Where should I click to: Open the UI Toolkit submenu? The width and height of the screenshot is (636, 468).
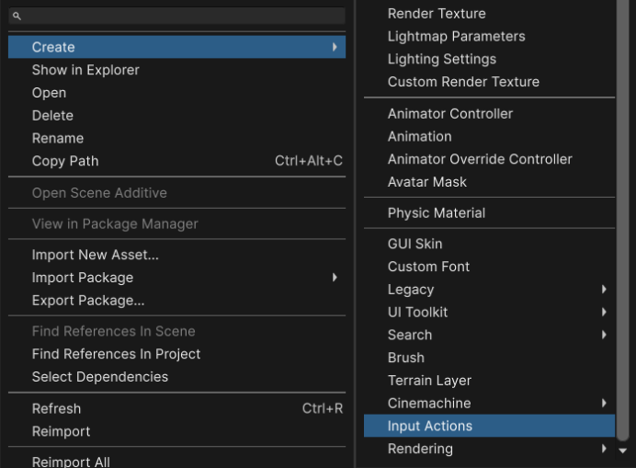coord(604,313)
